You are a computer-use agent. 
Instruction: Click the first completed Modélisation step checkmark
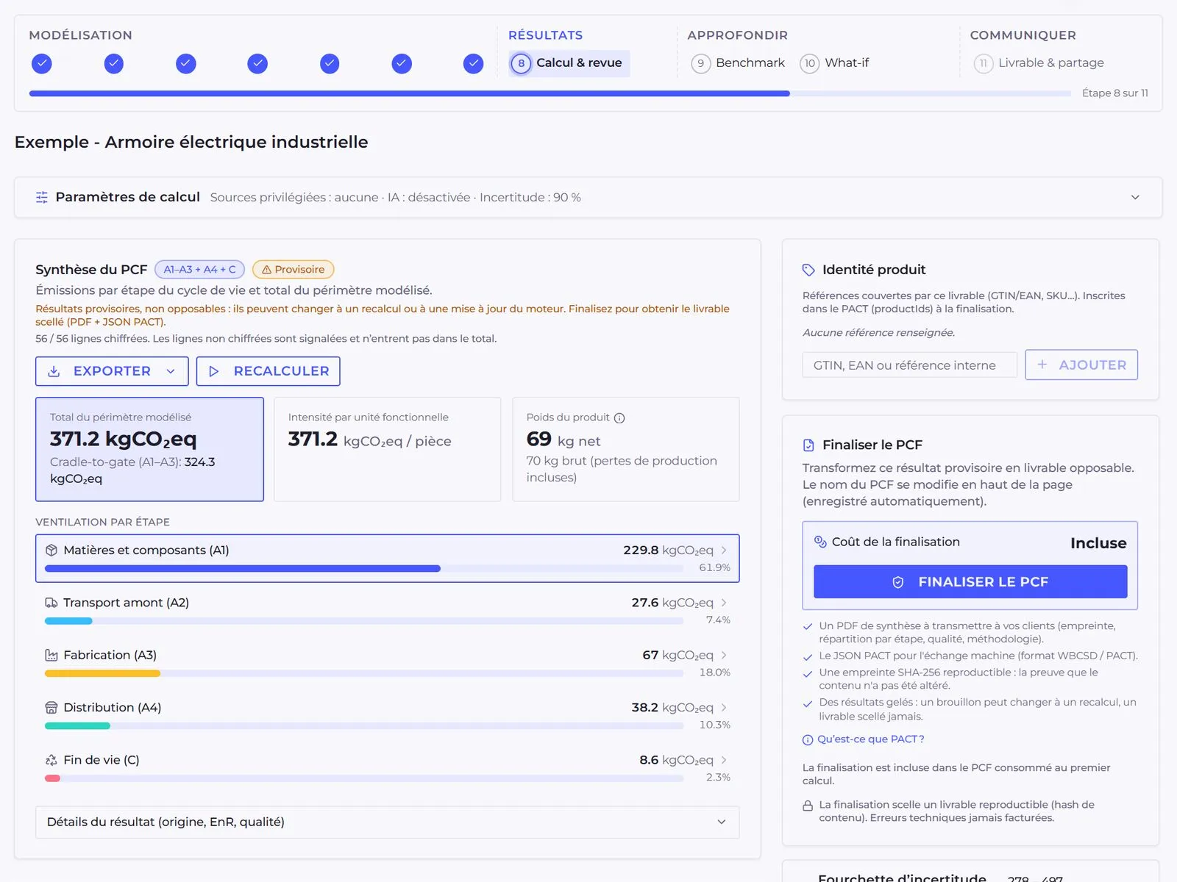[x=42, y=64]
